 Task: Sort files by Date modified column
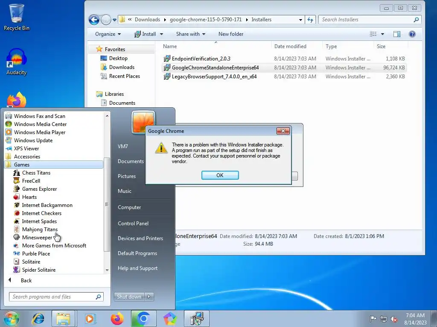(290, 46)
